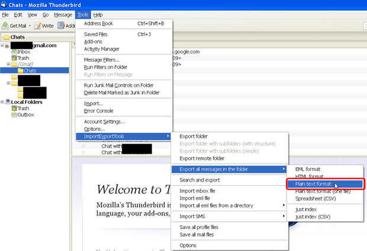Select Just index (CSV) option
The width and height of the screenshot is (367, 251).
click(326, 217)
